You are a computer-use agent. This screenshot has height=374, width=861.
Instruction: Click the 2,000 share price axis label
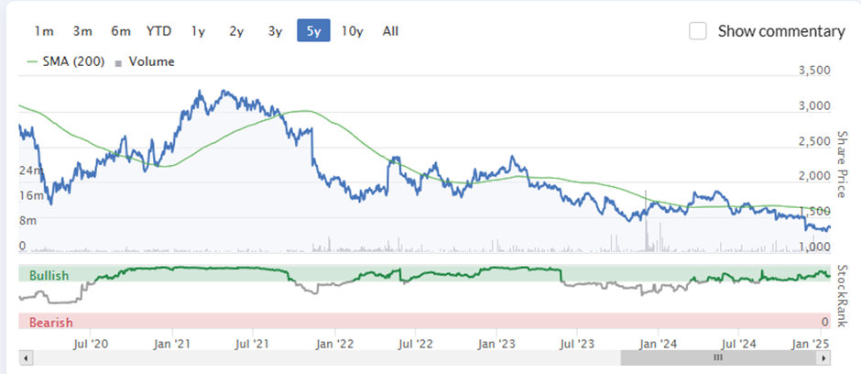(x=812, y=177)
